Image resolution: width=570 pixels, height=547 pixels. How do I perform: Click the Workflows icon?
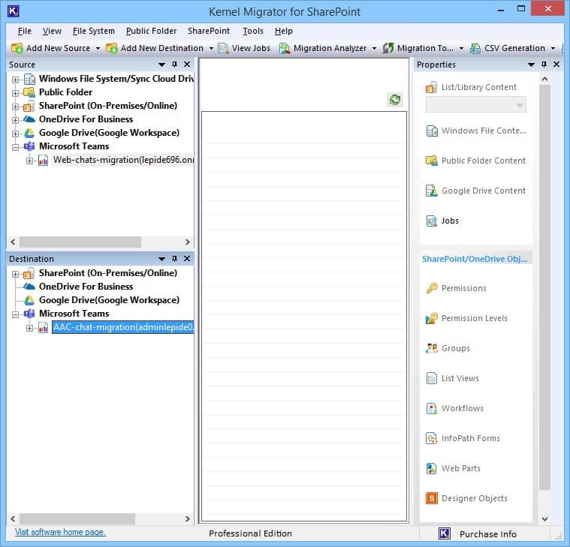tap(432, 408)
